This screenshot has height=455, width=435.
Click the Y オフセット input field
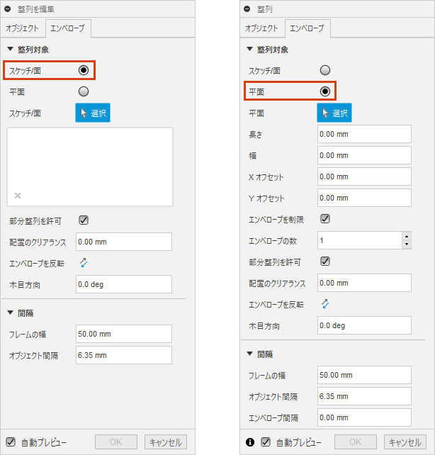point(364,198)
